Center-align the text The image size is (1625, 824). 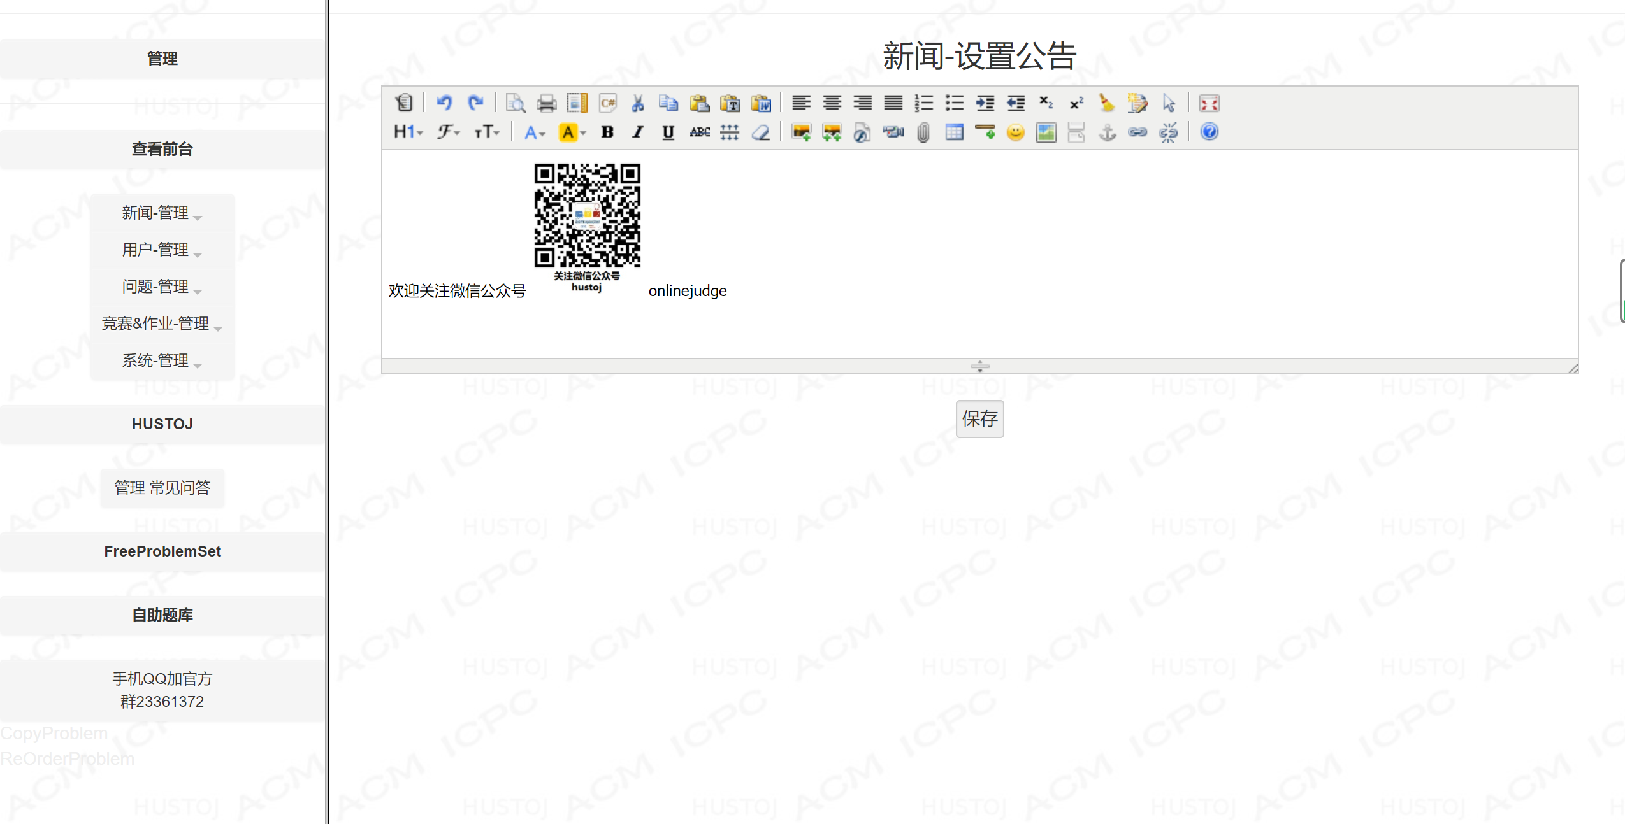click(832, 103)
